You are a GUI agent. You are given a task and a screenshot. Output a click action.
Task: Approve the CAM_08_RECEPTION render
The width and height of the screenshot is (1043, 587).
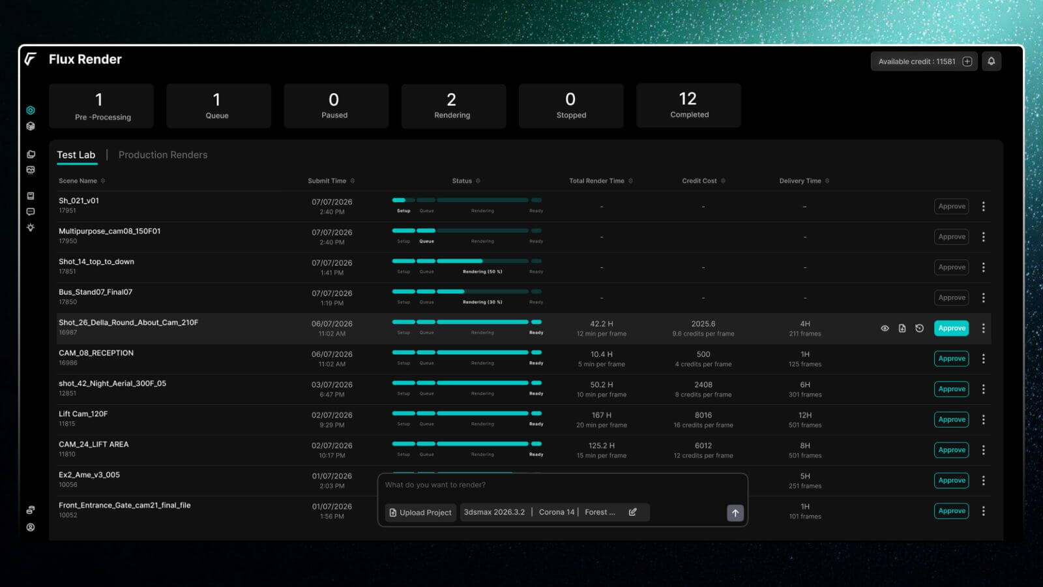tap(952, 359)
